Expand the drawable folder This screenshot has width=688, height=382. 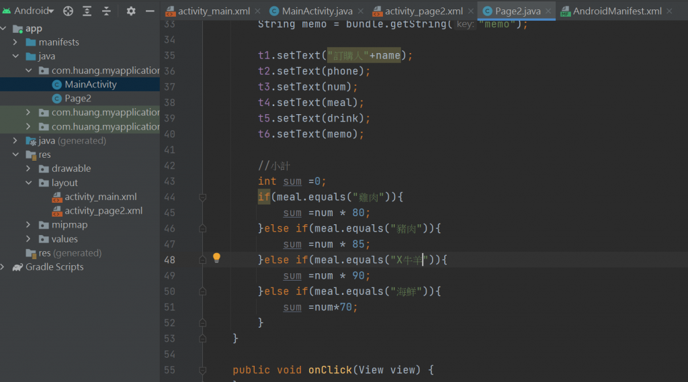(x=28, y=169)
